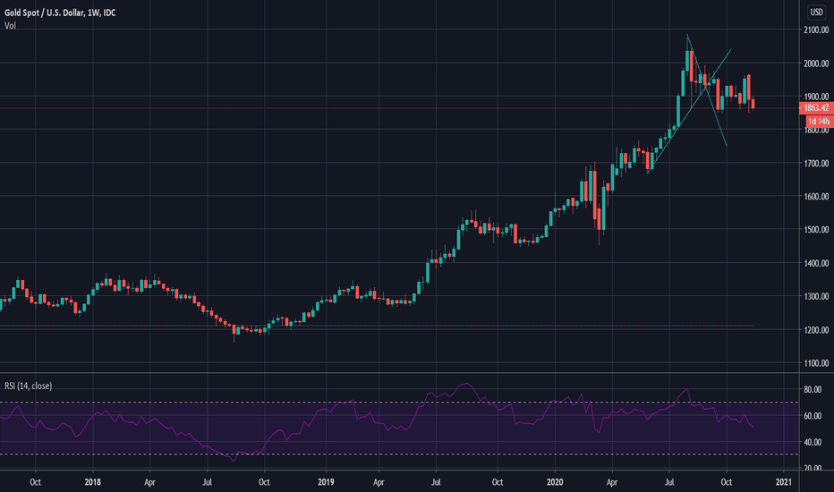
Task: Click the Vol indicator label
Action: [x=10, y=26]
